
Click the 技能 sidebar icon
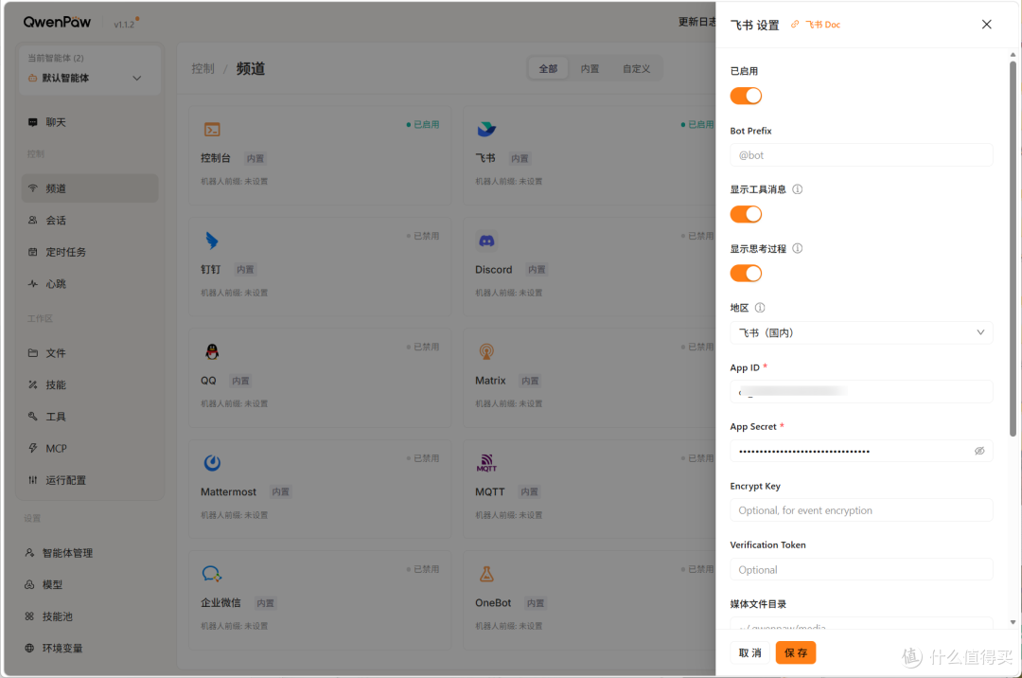pyautogui.click(x=32, y=384)
